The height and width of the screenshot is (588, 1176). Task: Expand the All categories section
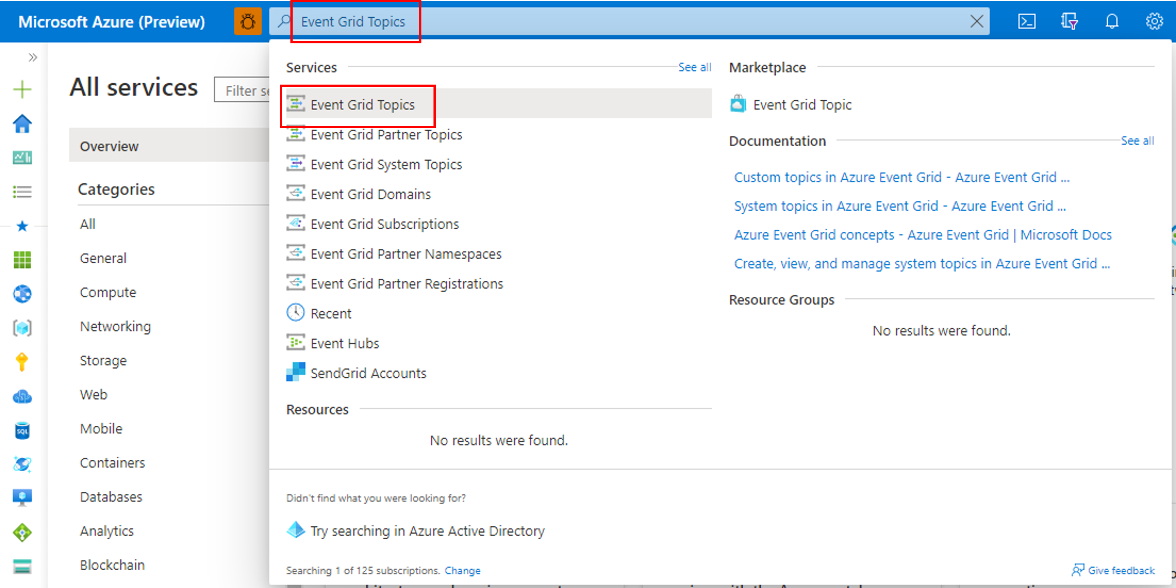coord(87,223)
